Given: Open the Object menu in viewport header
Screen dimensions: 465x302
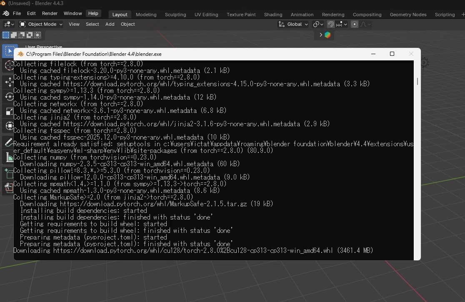Looking at the screenshot, I should pos(127,24).
